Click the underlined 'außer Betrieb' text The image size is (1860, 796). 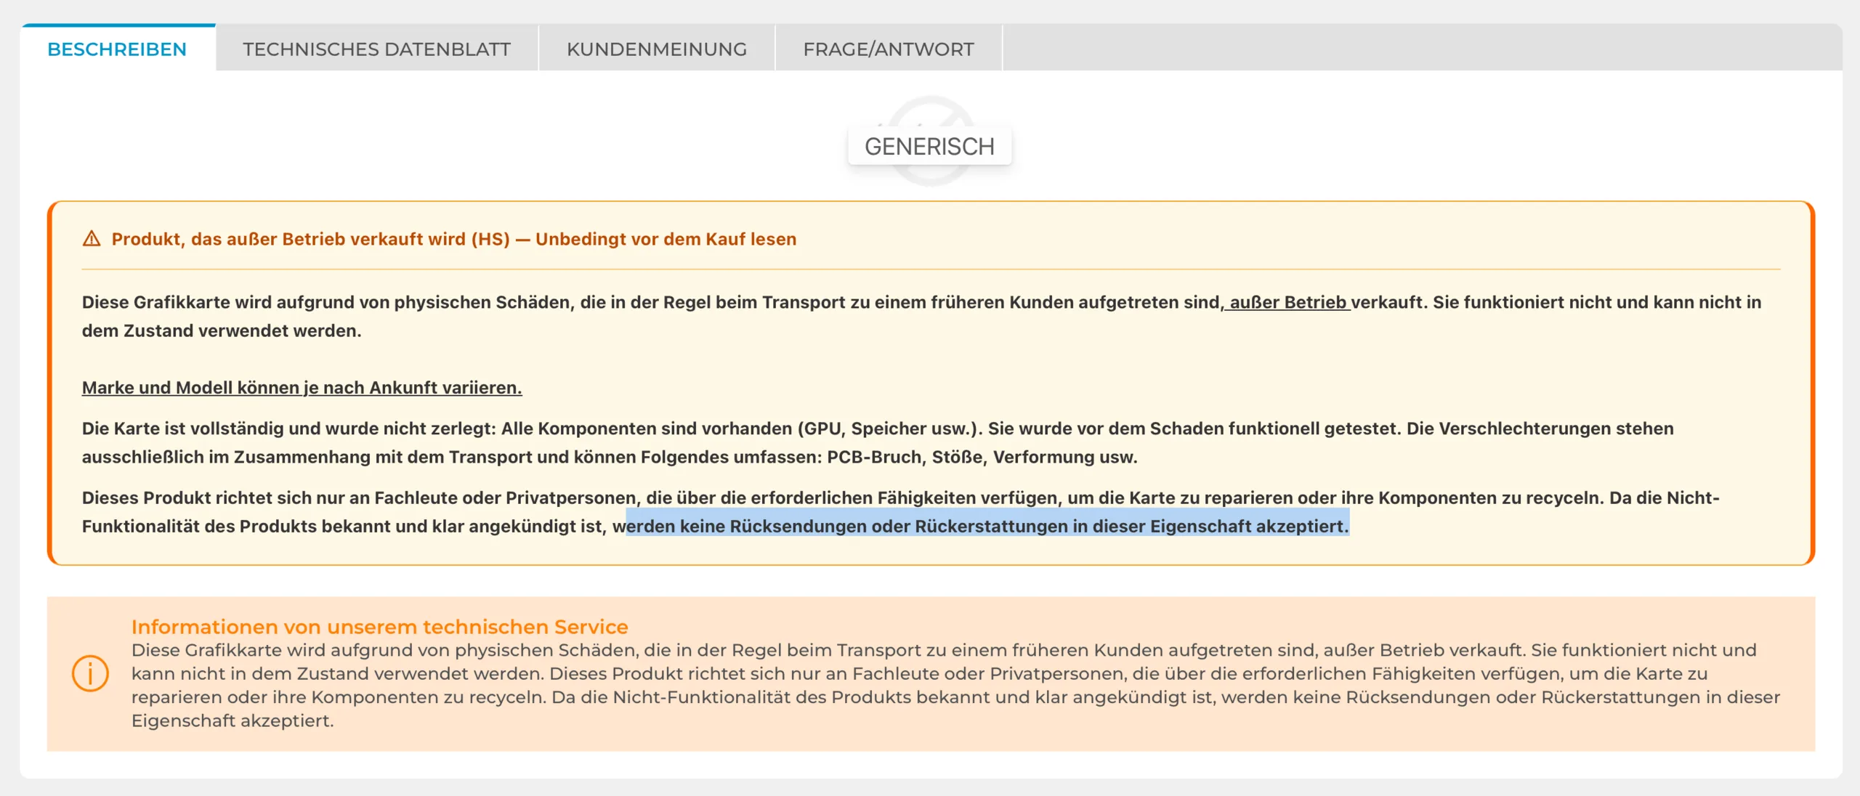coord(1287,302)
